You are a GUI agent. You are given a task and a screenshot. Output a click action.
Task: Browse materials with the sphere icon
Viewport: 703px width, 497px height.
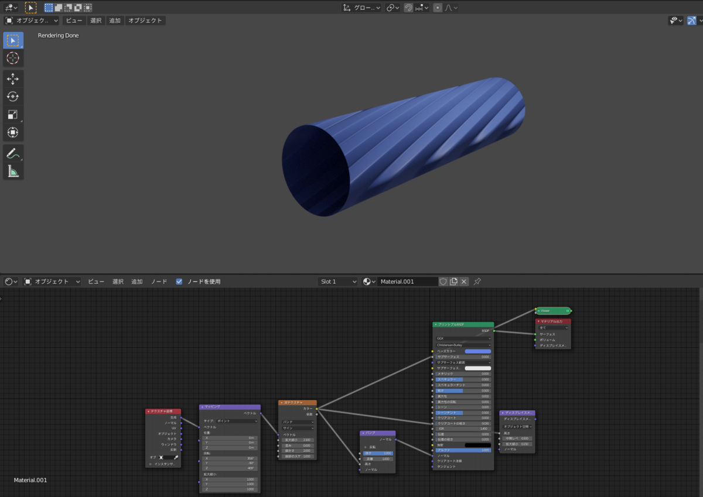(x=370, y=282)
